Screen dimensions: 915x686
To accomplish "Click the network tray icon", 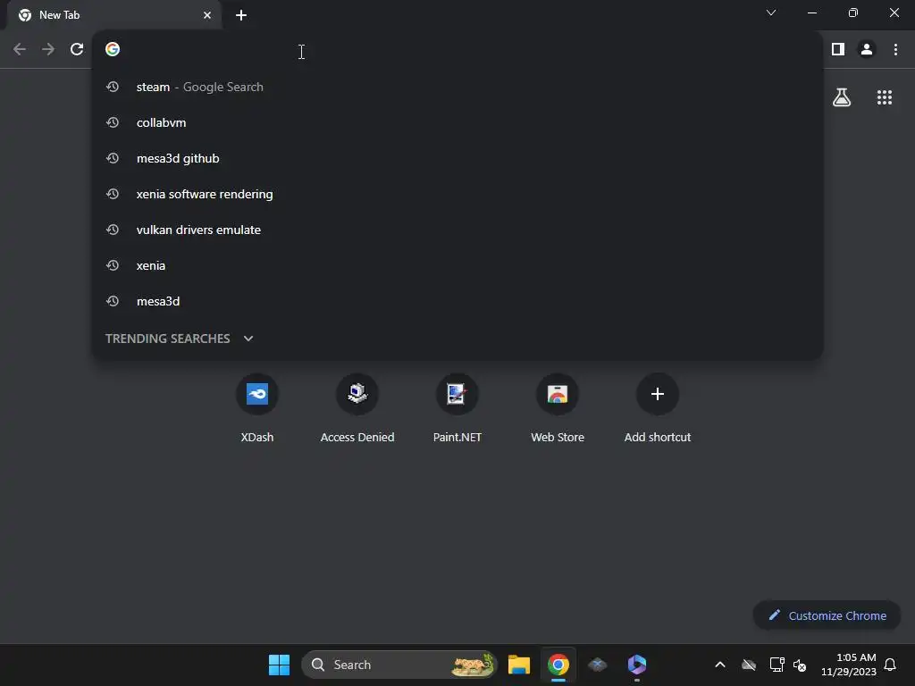I will (x=776, y=665).
